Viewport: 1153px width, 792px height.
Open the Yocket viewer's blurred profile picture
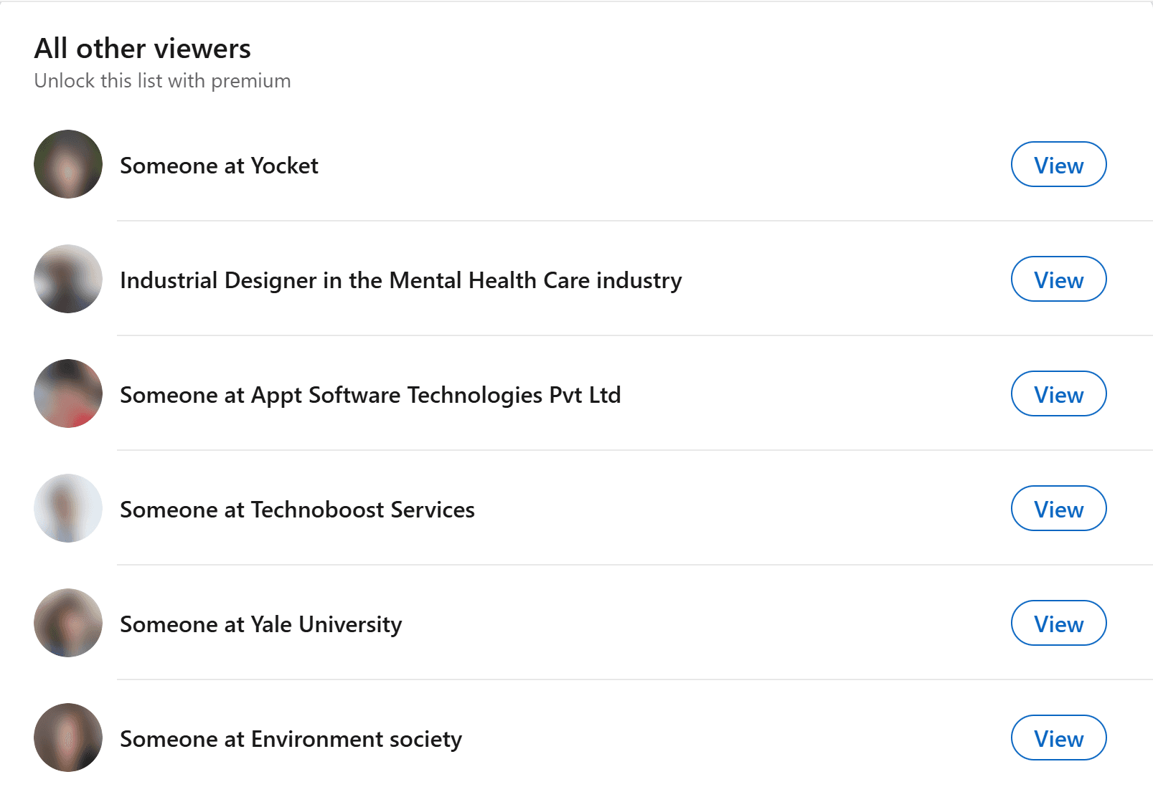pos(67,165)
